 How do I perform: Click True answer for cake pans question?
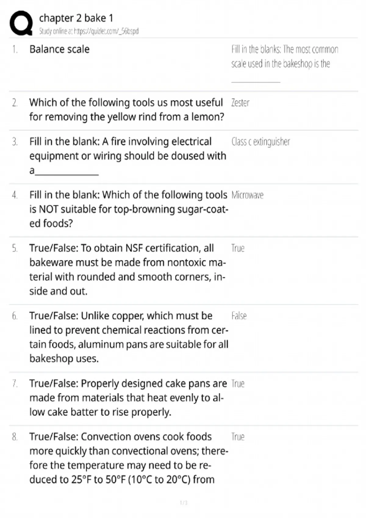click(x=238, y=384)
